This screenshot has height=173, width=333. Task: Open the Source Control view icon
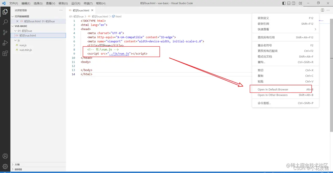click(5, 32)
